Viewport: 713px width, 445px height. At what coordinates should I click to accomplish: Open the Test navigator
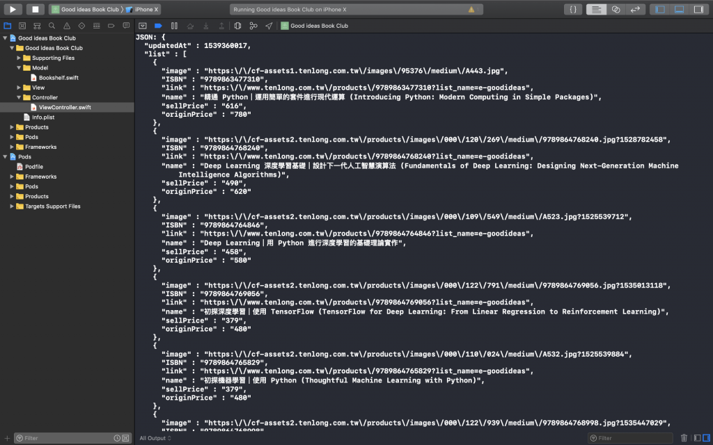(x=82, y=26)
